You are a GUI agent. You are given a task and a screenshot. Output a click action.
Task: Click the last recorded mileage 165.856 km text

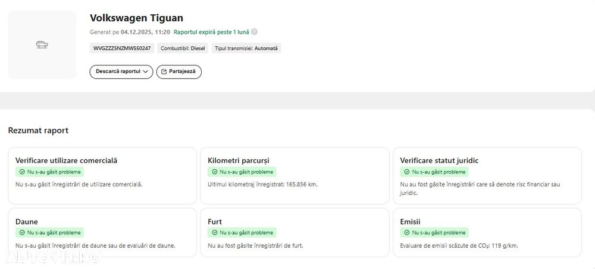(x=262, y=185)
